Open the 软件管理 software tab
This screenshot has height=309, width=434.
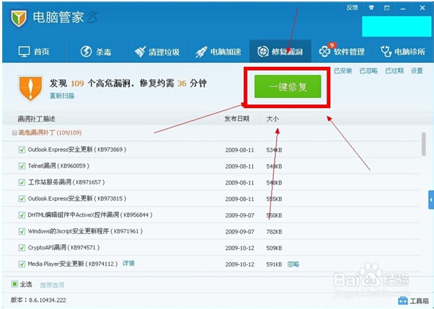pos(342,51)
